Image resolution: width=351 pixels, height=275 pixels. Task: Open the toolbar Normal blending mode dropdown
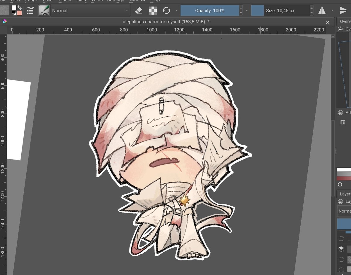[90, 10]
